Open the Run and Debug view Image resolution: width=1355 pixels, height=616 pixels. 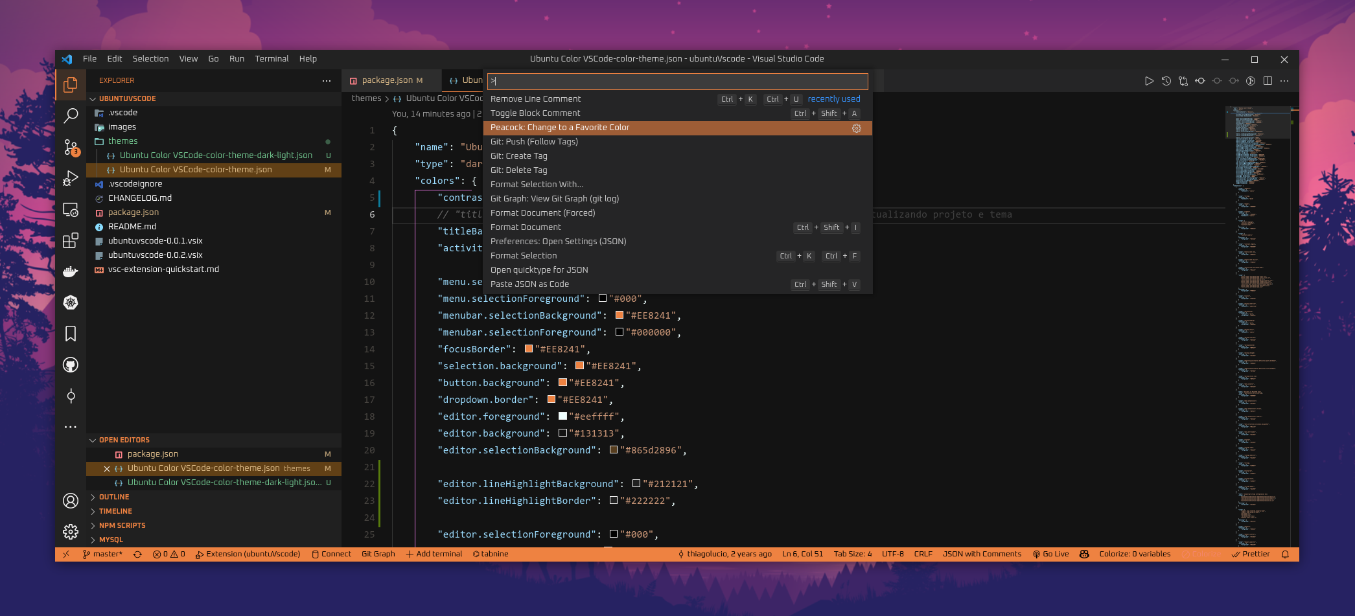point(71,178)
